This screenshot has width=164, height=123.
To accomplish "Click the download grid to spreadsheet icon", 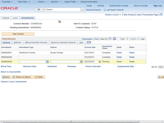I will click(x=115, y=39).
